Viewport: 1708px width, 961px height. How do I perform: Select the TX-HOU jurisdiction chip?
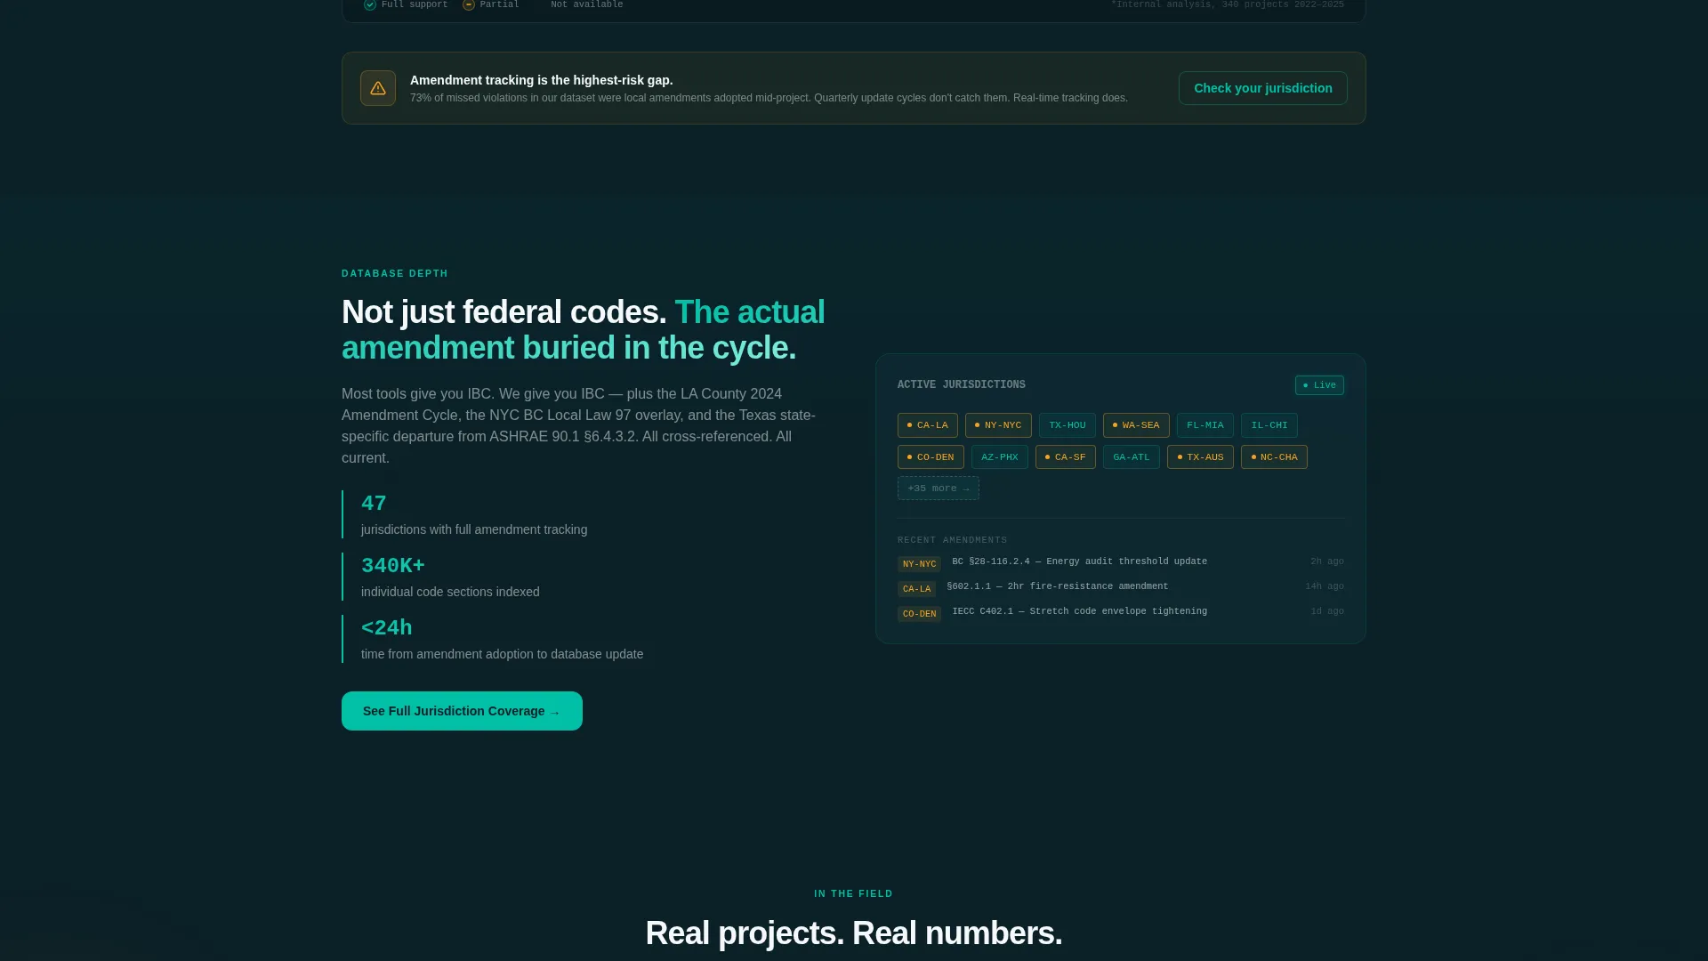[1067, 425]
